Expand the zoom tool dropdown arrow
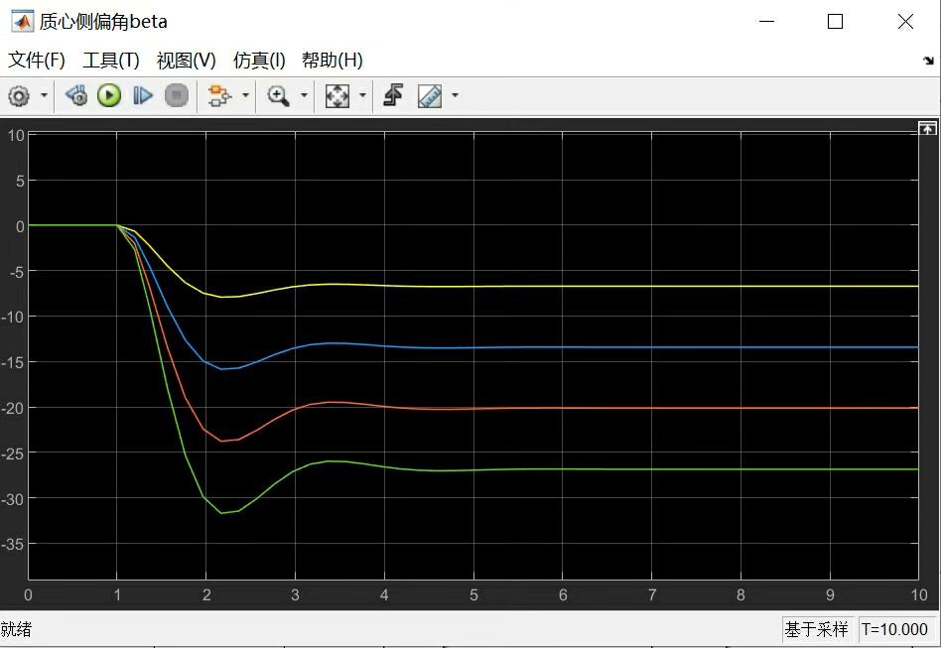The height and width of the screenshot is (648, 941). point(304,95)
